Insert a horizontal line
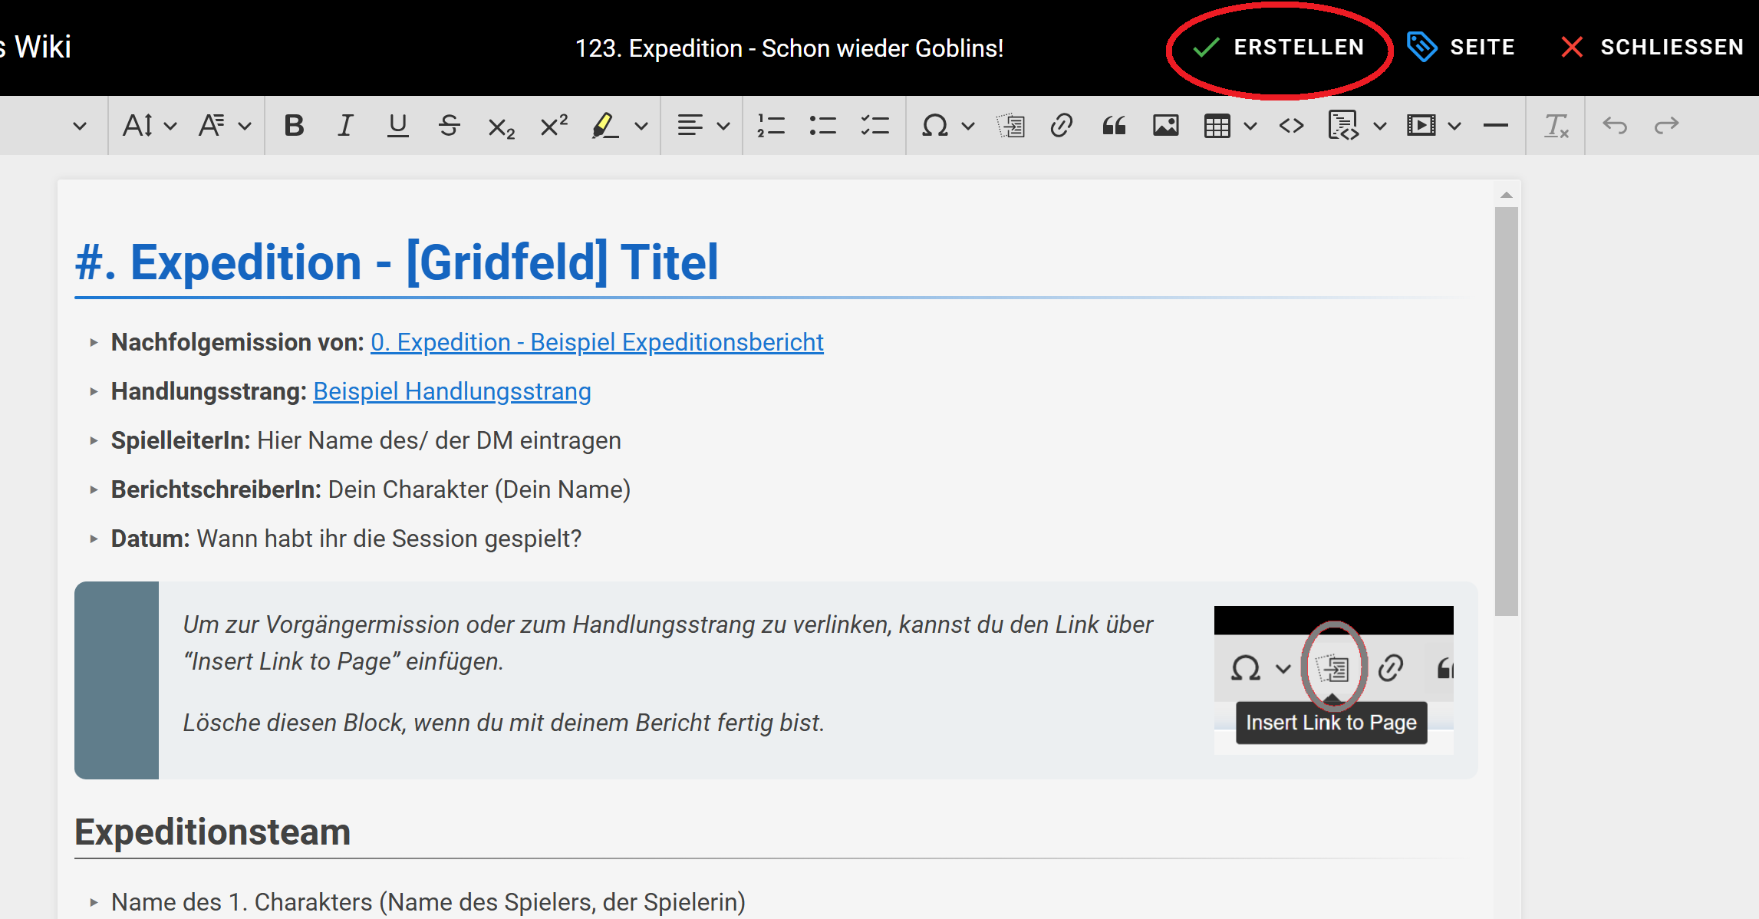This screenshot has width=1759, height=919. tap(1494, 125)
